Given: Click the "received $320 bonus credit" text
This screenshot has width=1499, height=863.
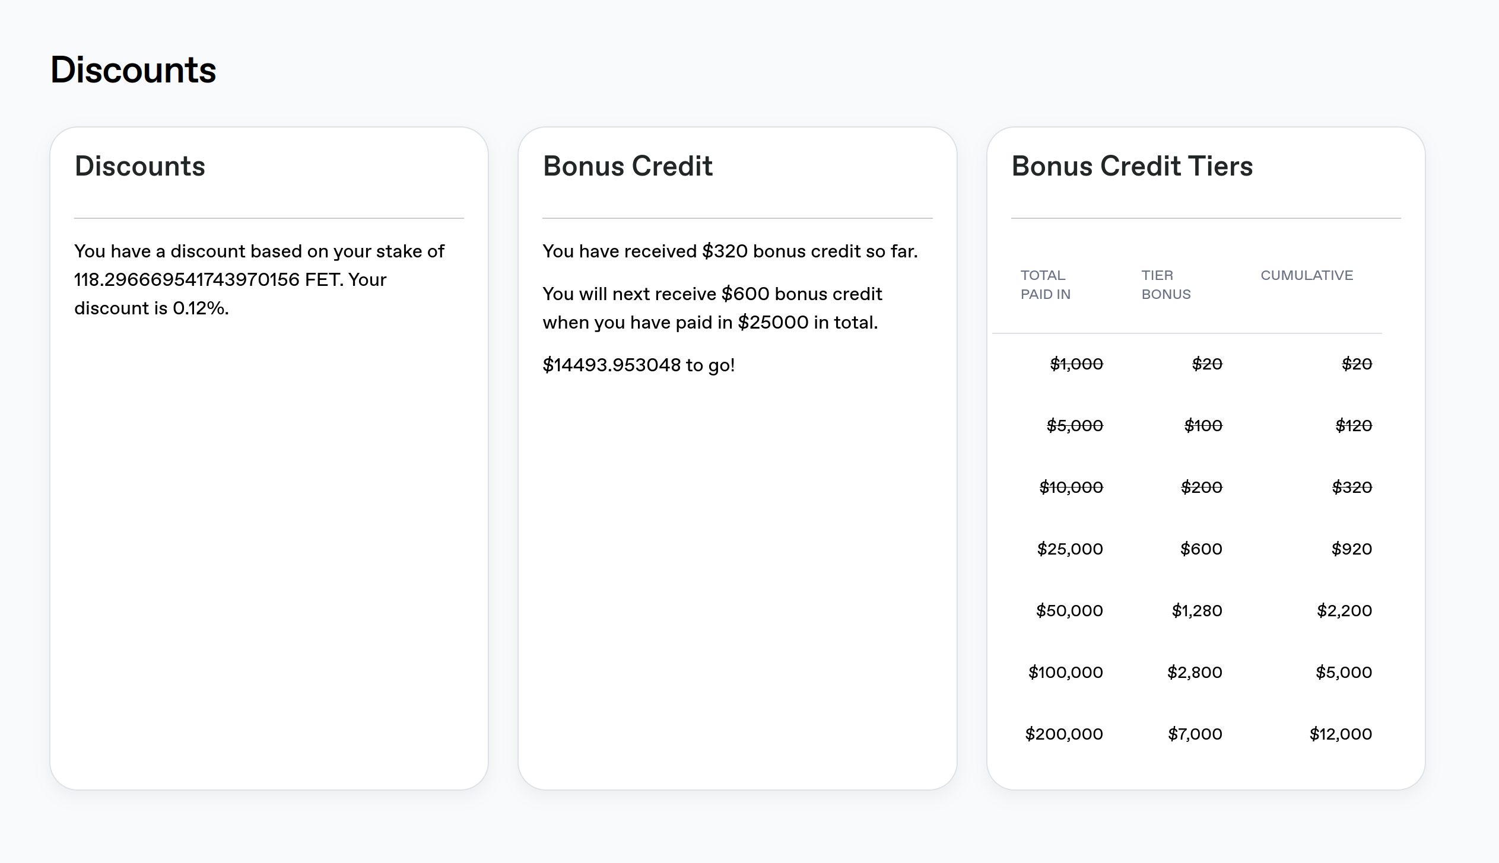Looking at the screenshot, I should (x=729, y=251).
